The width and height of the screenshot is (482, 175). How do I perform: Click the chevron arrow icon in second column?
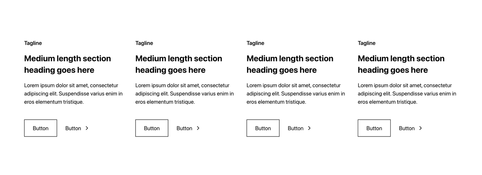198,128
